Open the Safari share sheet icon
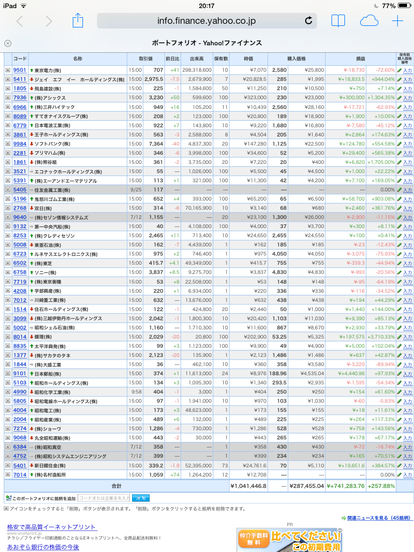The width and height of the screenshot is (414, 552). [x=78, y=20]
